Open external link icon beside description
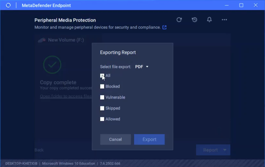Screen dimensions: 265x167 pos(164,27)
